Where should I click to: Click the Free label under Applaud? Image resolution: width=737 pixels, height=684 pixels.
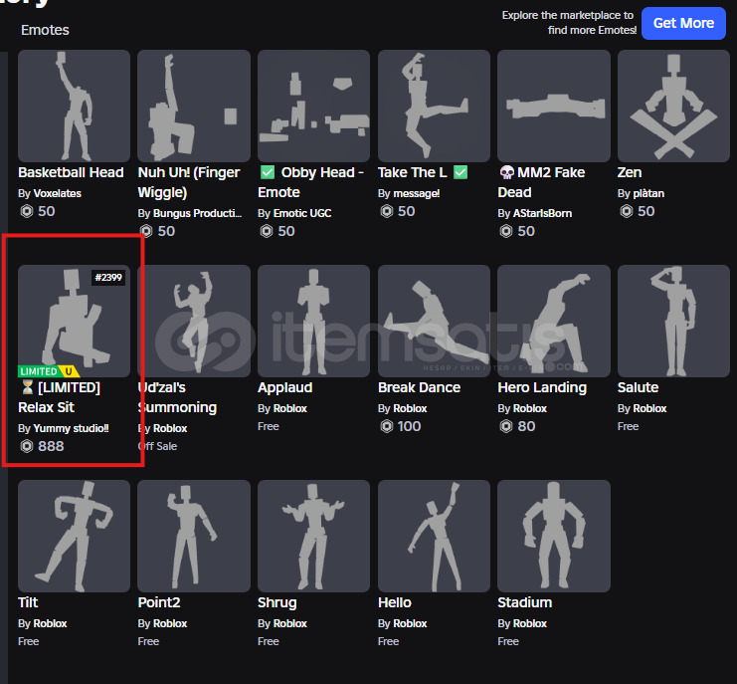coord(269,427)
